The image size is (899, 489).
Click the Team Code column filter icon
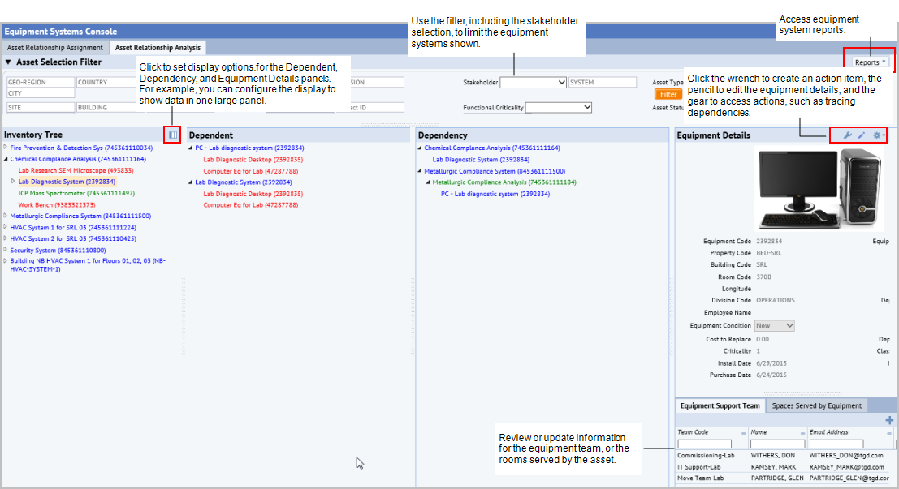pos(743,433)
